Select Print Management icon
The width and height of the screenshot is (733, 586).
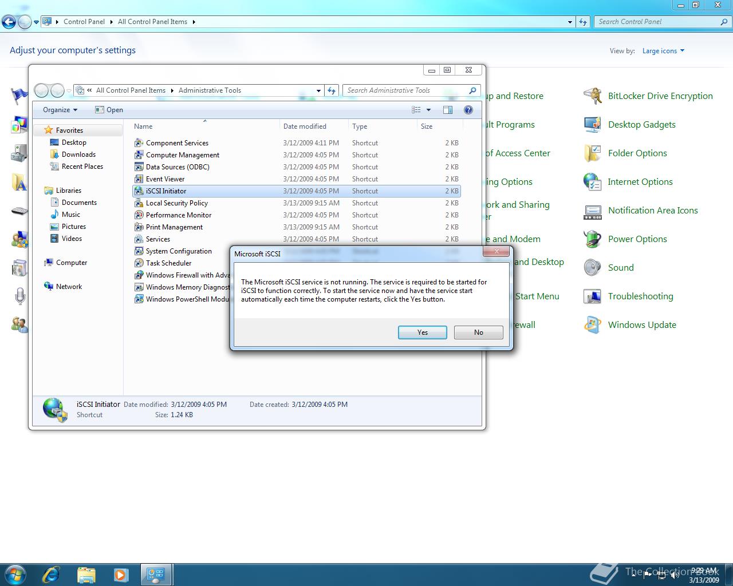tap(139, 227)
